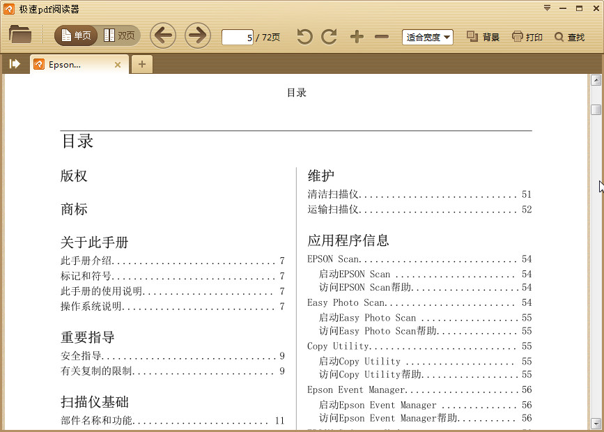Open the 启动Epson Event Manager entry

(x=425, y=405)
